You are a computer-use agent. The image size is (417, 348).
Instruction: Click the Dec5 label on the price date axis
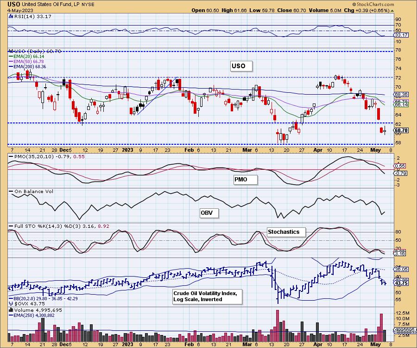click(65, 150)
